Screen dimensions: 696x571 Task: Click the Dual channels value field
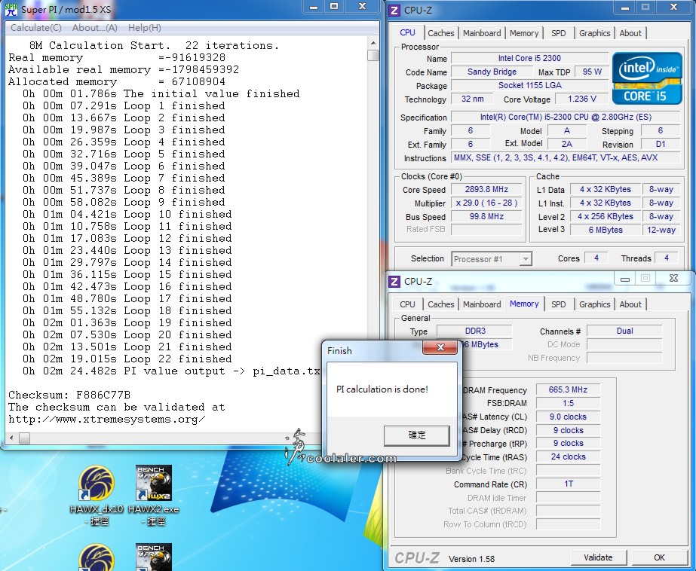coord(624,331)
